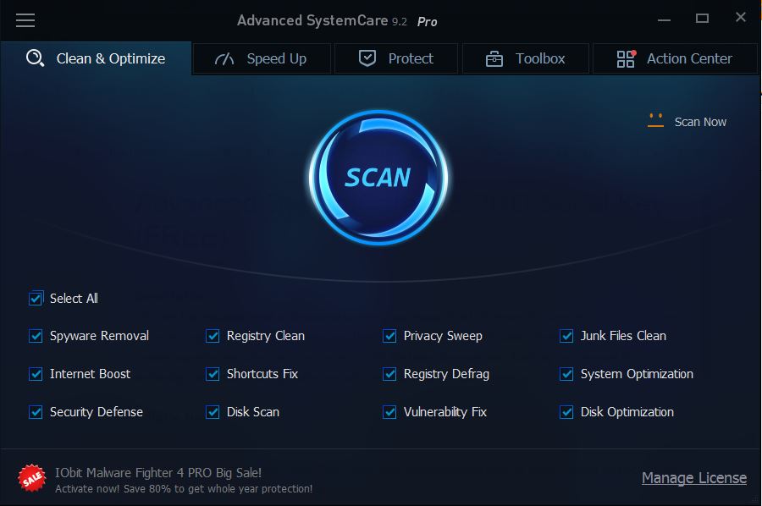Click the red SALE badge icon
Screen dimensions: 762x506
32,478
